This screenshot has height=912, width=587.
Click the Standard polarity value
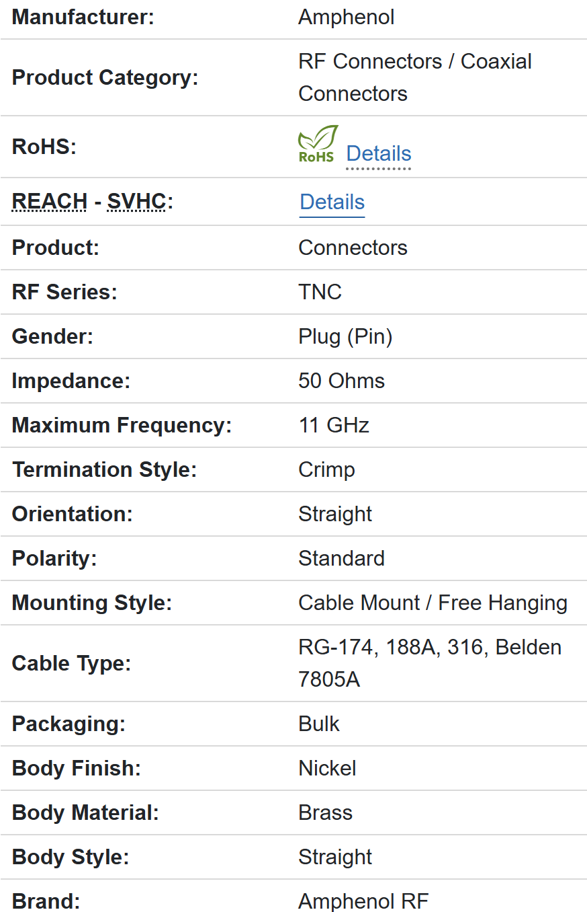341,558
